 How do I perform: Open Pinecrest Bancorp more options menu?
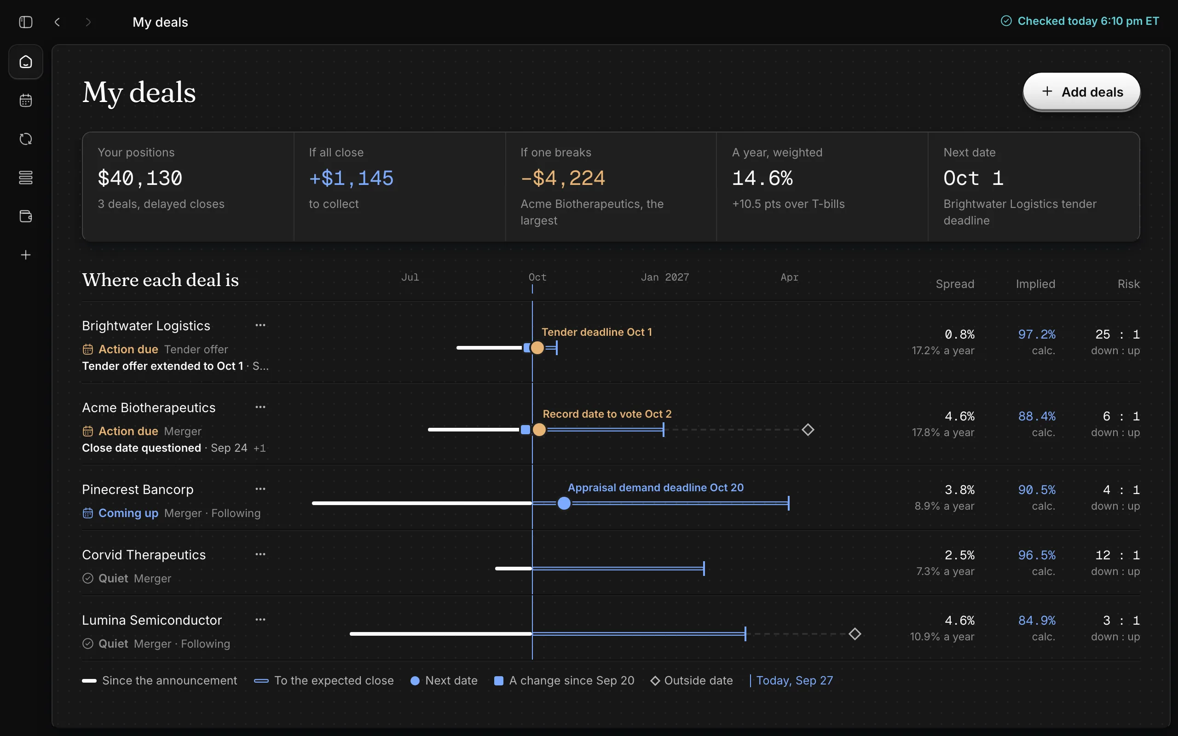[x=260, y=489]
